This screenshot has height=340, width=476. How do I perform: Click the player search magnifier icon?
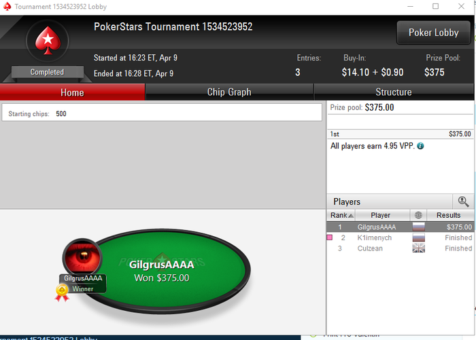click(x=463, y=202)
